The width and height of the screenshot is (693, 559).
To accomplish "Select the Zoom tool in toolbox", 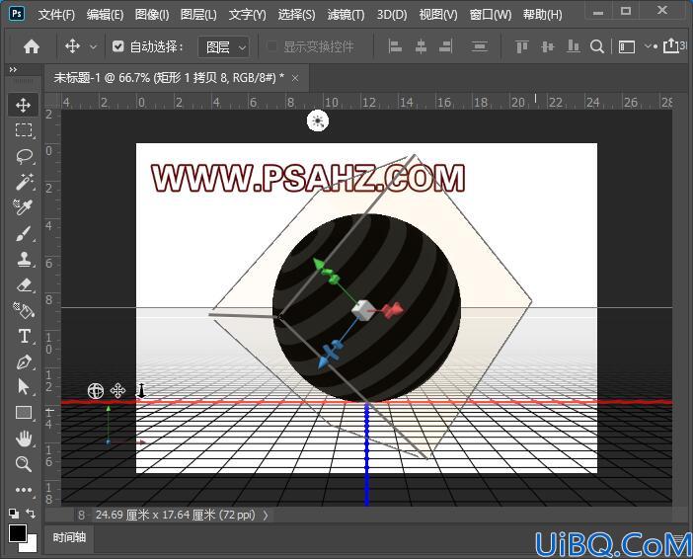I will [23, 464].
